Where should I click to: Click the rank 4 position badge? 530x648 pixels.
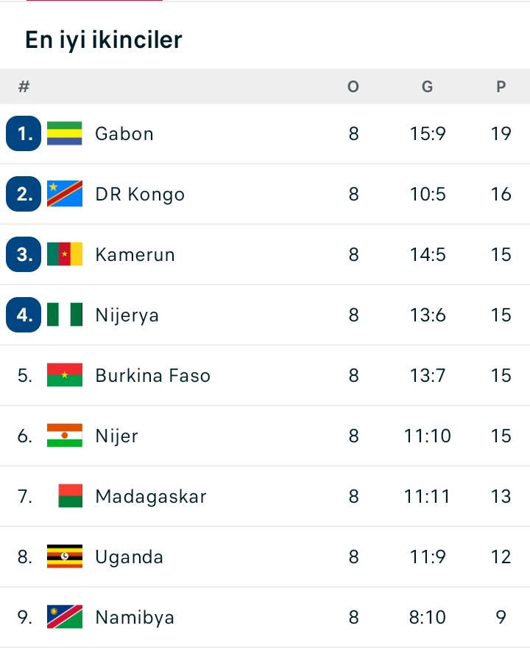point(24,315)
